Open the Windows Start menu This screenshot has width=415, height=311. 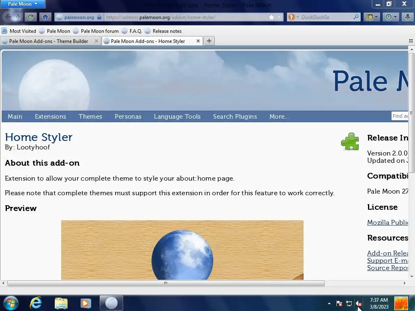(x=10, y=303)
